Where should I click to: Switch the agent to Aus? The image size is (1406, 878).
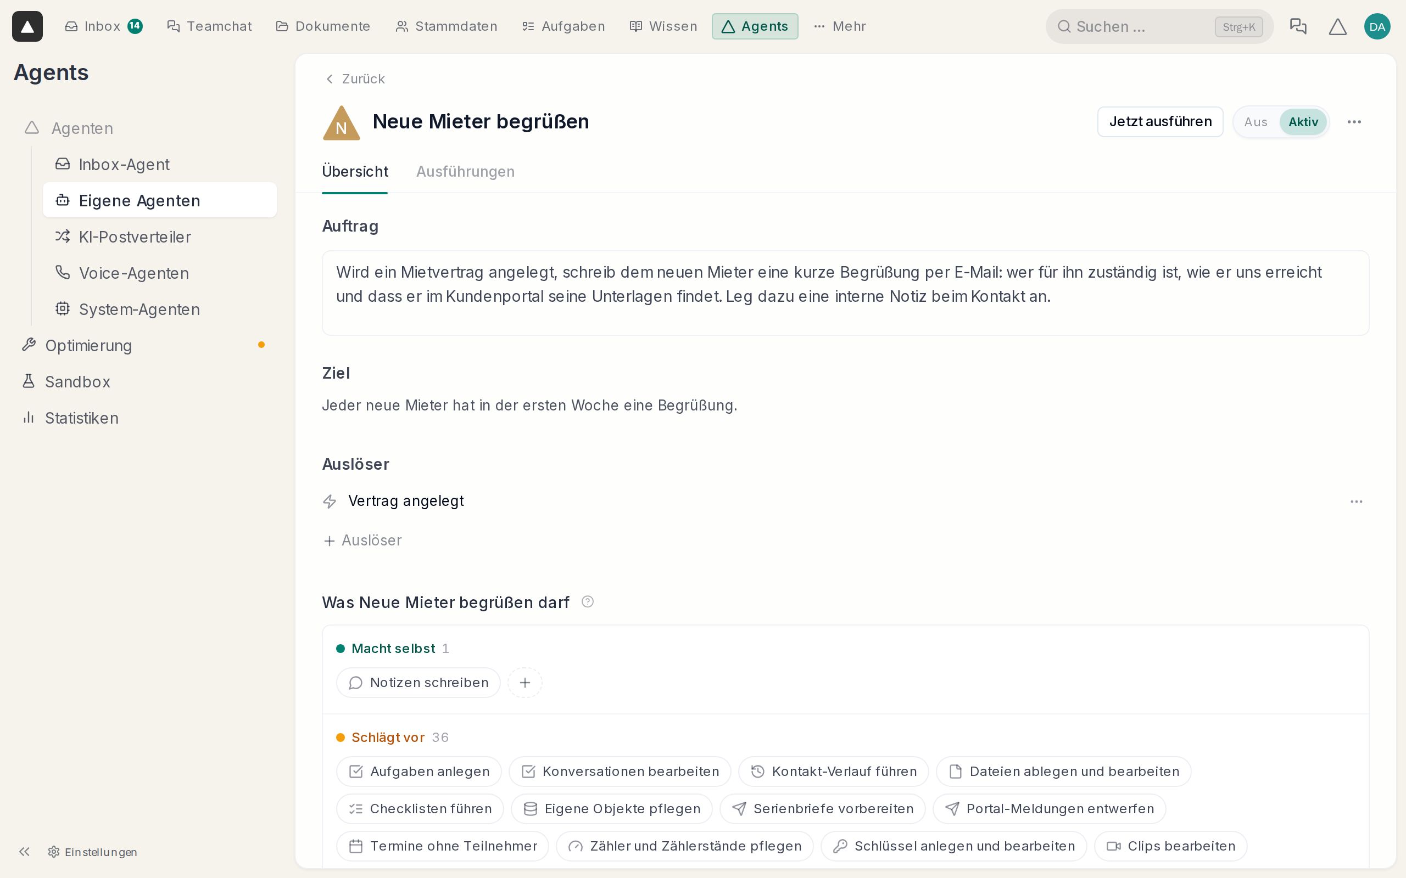(x=1256, y=122)
